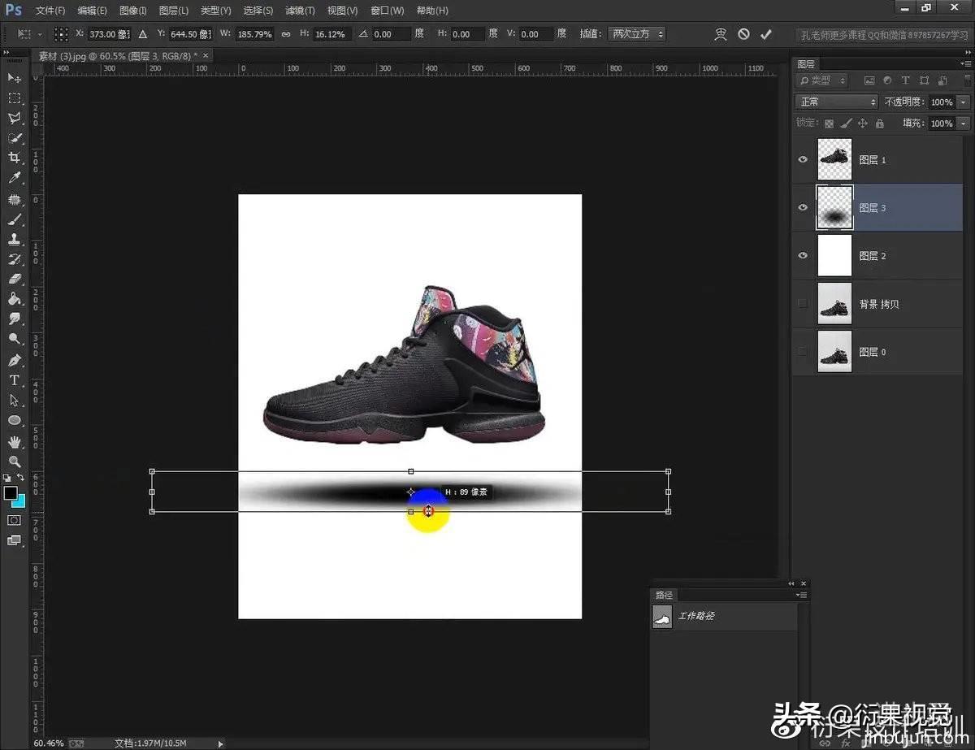Select the Spot Healing Brush tool
This screenshot has width=975, height=750.
click(x=15, y=199)
